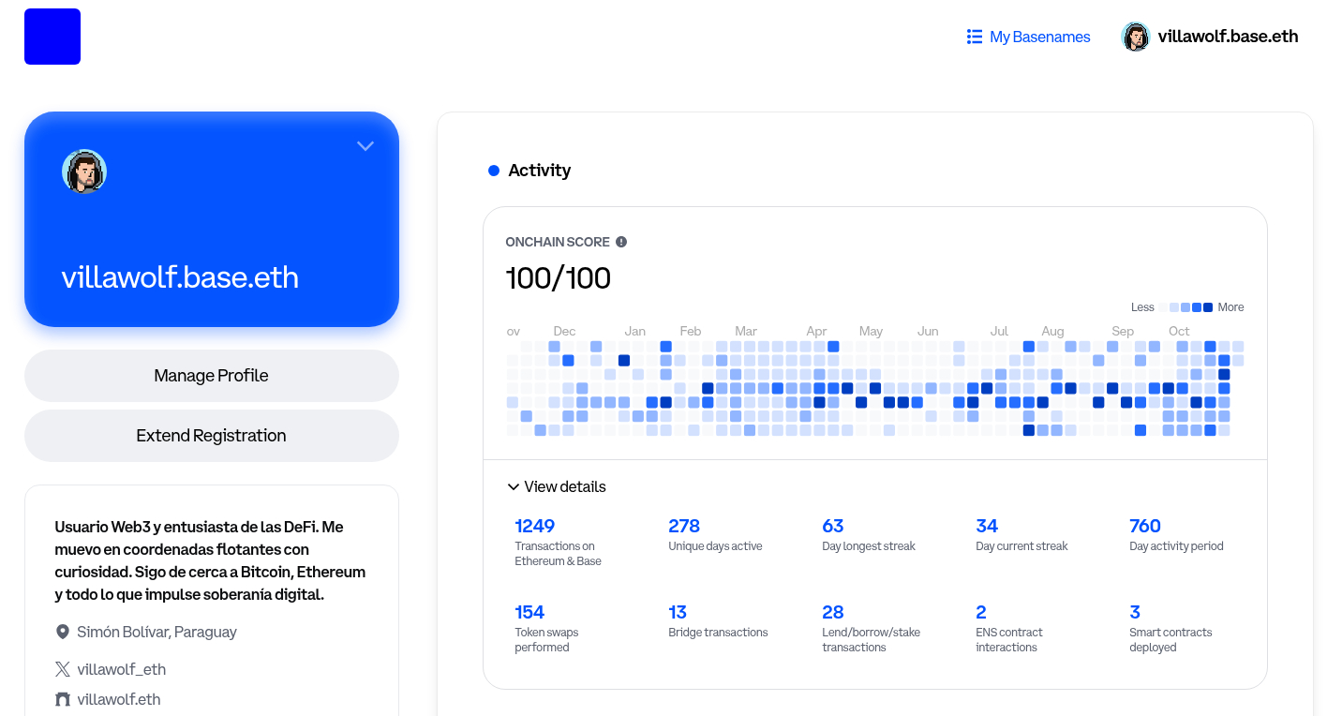This screenshot has height=716, width=1327.
Task: Click the Sep month label on the heatmap
Action: pyautogui.click(x=1123, y=331)
